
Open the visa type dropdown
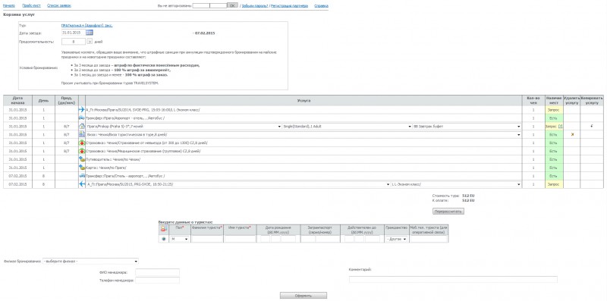(304, 135)
